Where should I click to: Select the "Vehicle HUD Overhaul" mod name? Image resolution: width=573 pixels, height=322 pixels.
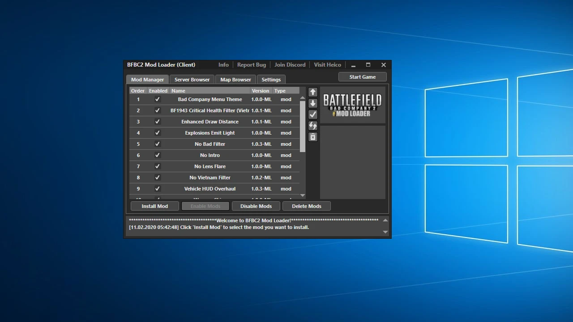(210, 189)
